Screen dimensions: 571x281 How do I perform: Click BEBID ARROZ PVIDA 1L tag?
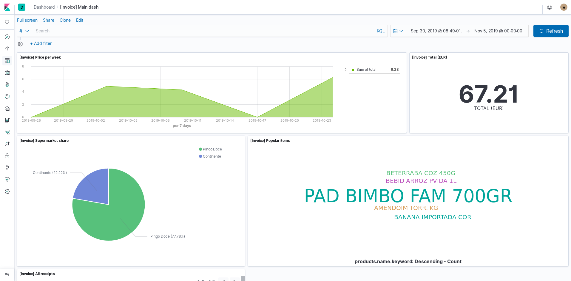click(421, 181)
